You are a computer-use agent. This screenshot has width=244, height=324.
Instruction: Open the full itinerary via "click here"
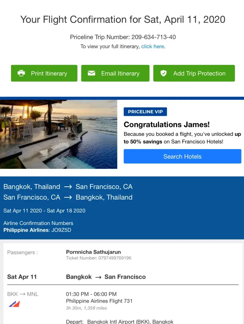tap(152, 46)
